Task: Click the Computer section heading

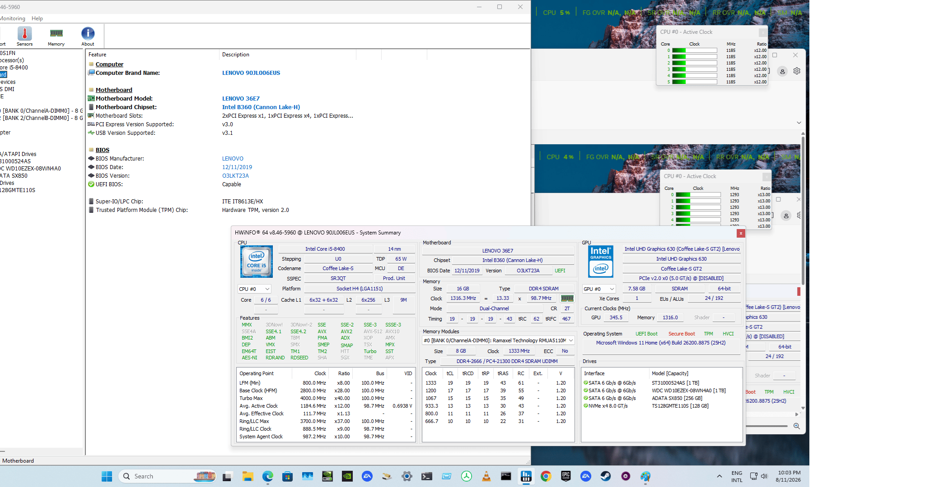Action: tap(109, 64)
